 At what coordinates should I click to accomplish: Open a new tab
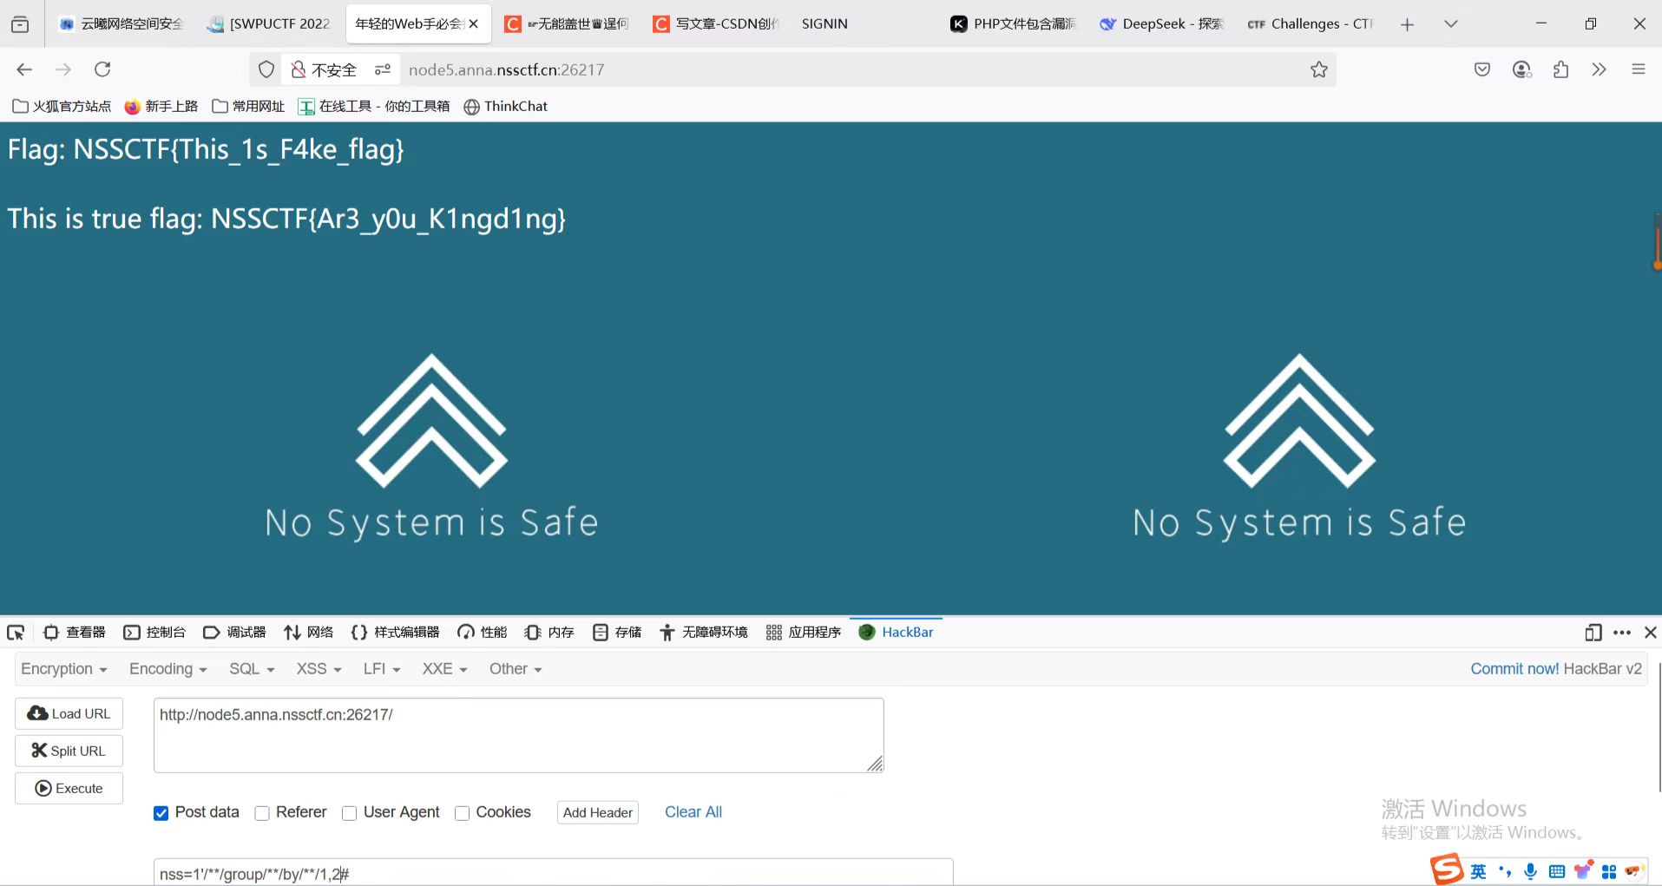tap(1407, 24)
